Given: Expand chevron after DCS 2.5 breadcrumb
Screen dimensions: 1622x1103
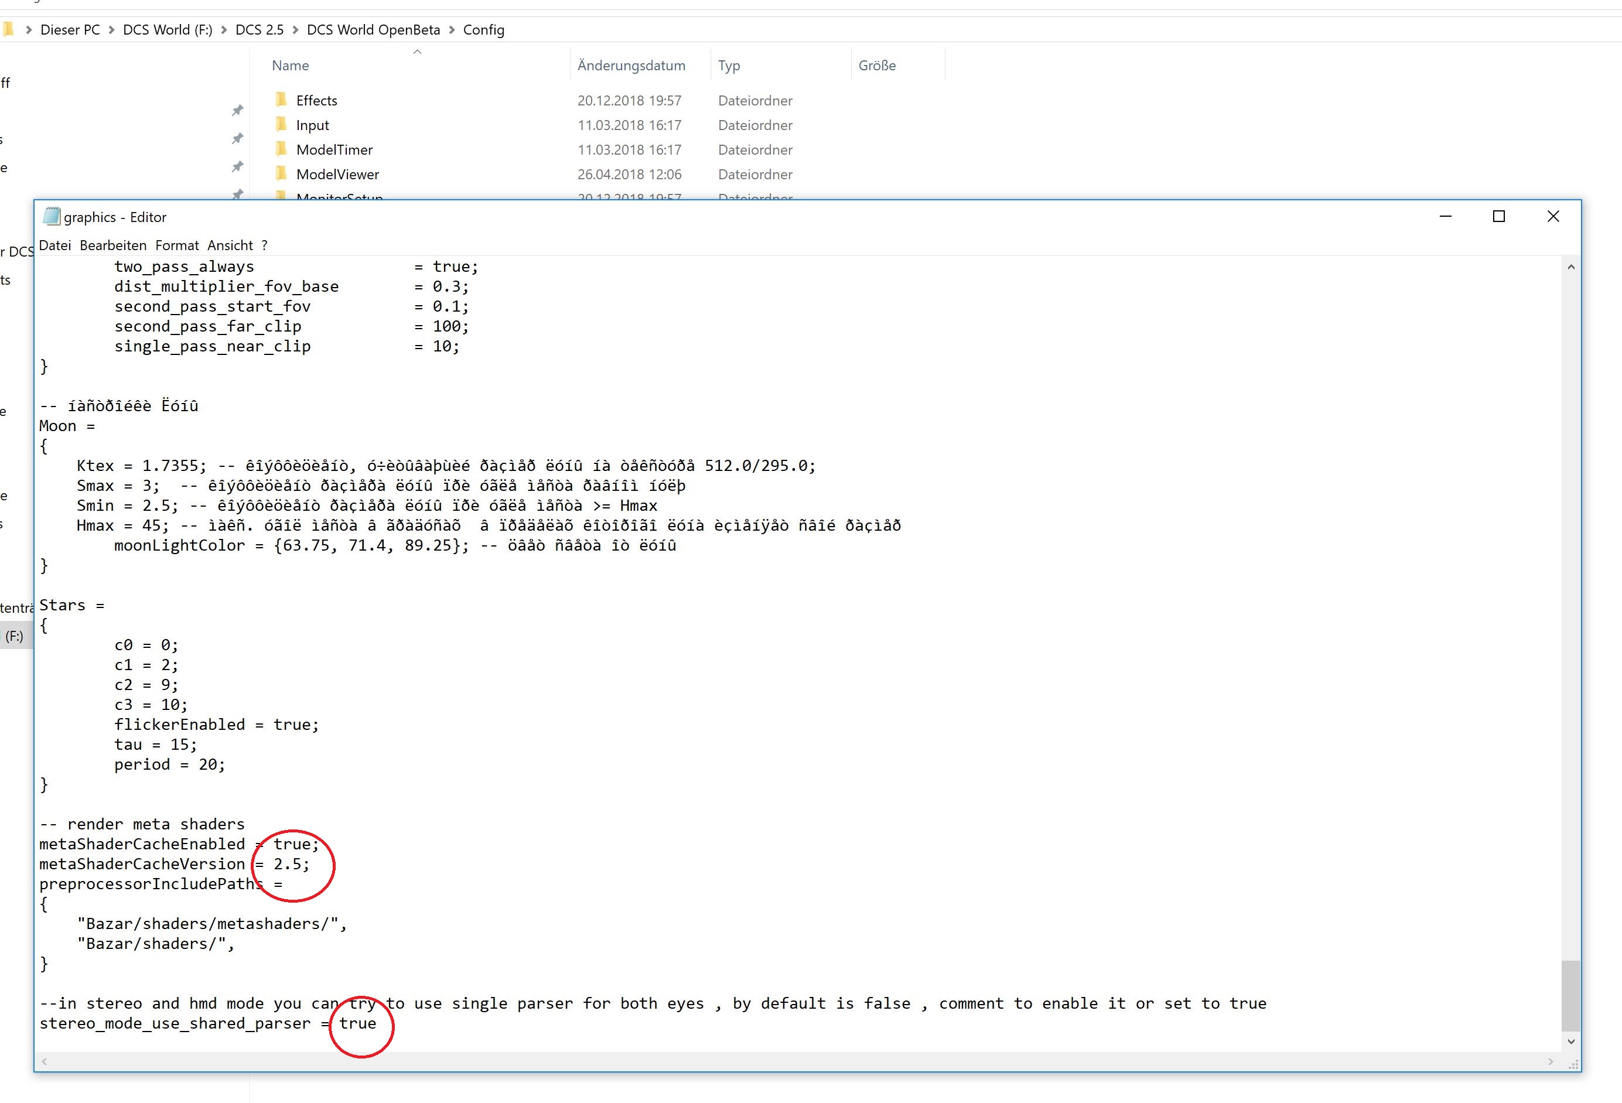Looking at the screenshot, I should (x=295, y=29).
